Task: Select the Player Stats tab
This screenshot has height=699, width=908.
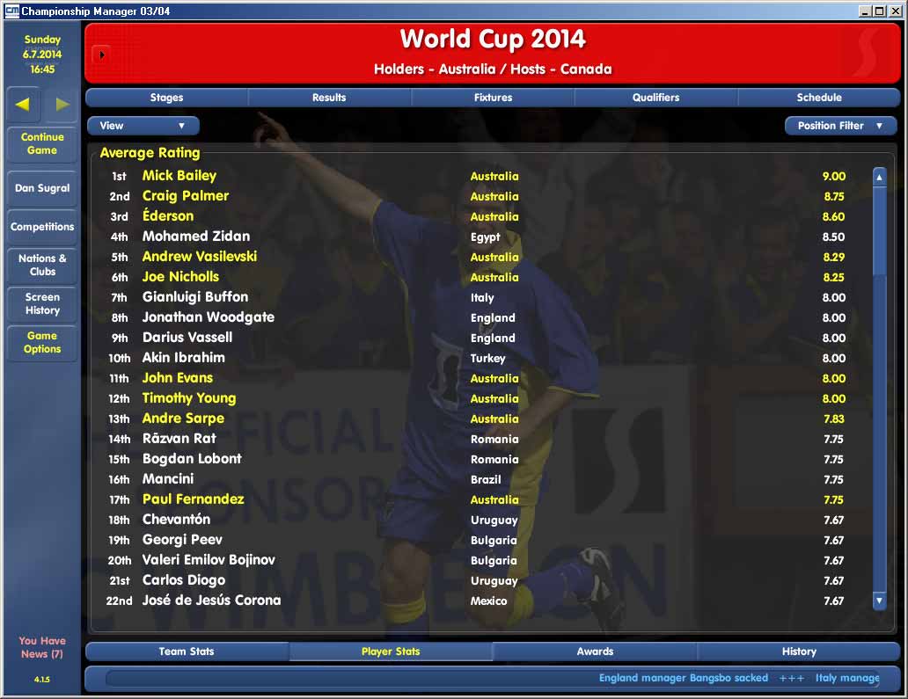Action: point(391,651)
